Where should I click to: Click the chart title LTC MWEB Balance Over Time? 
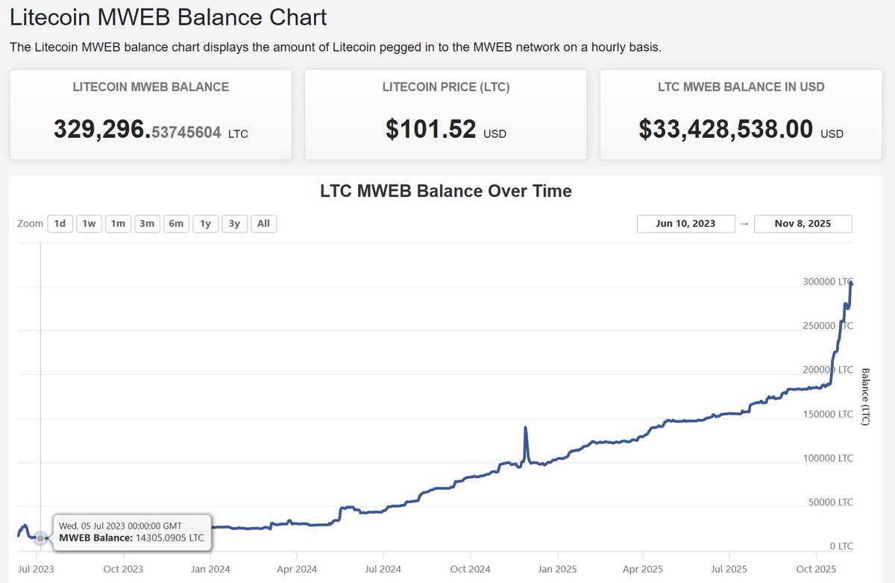446,191
